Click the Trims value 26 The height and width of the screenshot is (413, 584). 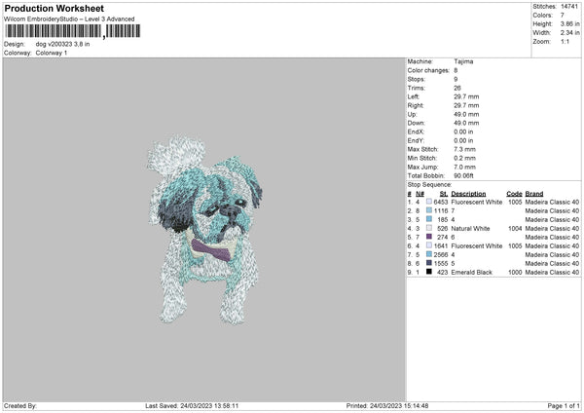tap(457, 89)
